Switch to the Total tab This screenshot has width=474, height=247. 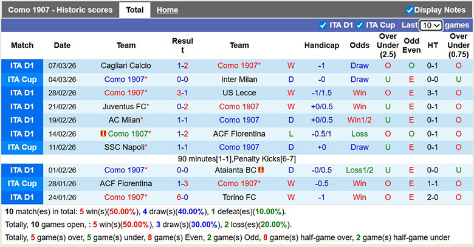(x=135, y=10)
